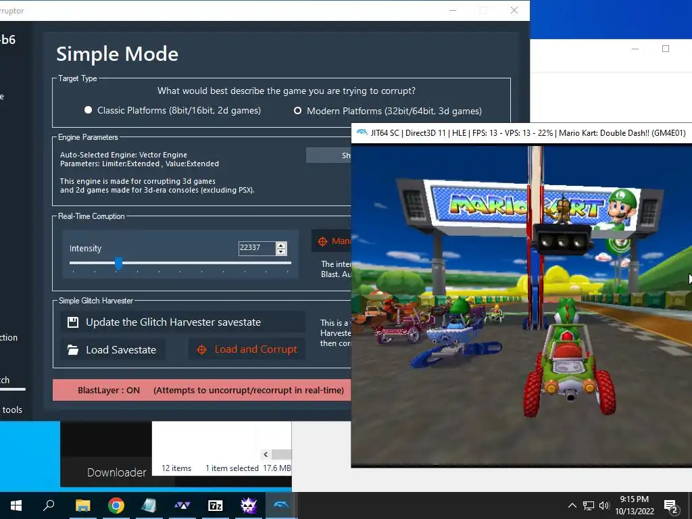Click the Dolphin icon in emulator title bar
Viewport: 692px width, 519px height.
[x=362, y=133]
